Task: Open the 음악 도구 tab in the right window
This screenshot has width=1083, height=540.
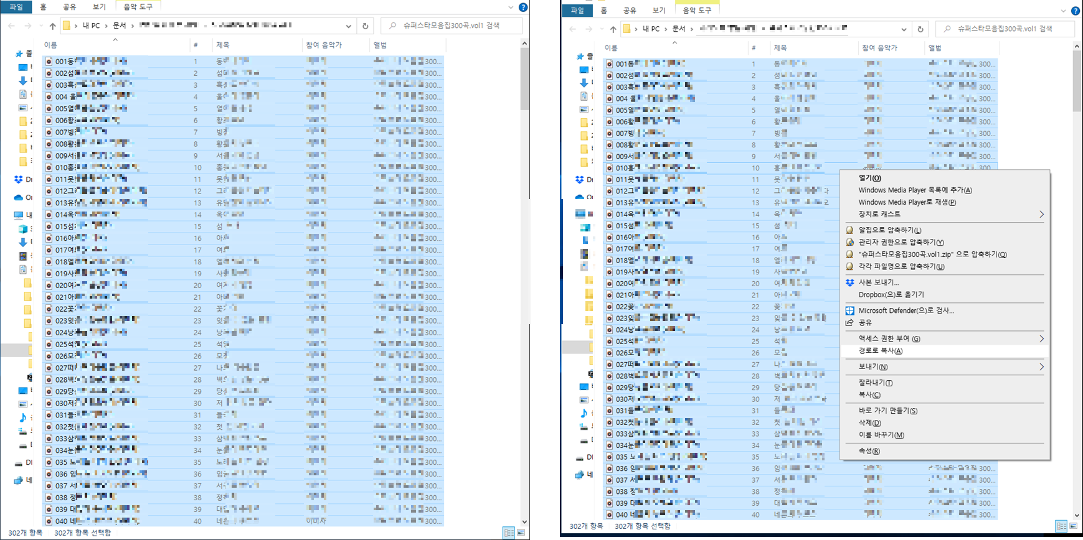Action: point(697,11)
